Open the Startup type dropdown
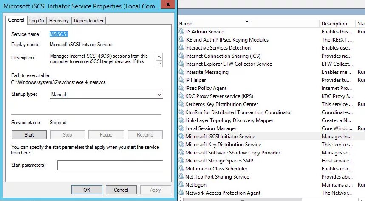365x201 pixels. tap(106, 94)
